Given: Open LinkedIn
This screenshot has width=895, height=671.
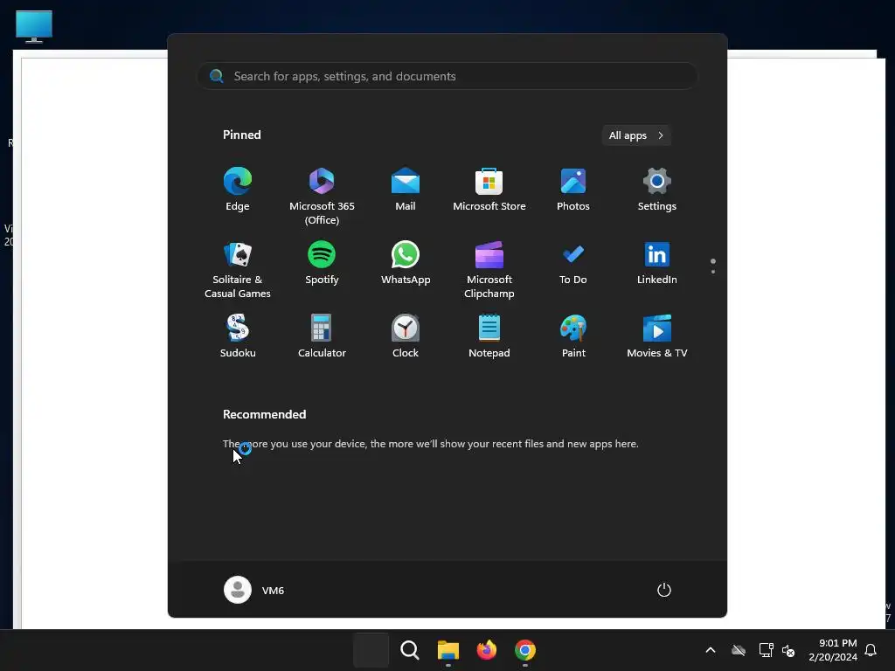Looking at the screenshot, I should (657, 264).
